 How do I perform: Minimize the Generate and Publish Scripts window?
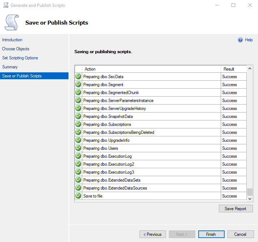[x=217, y=5]
